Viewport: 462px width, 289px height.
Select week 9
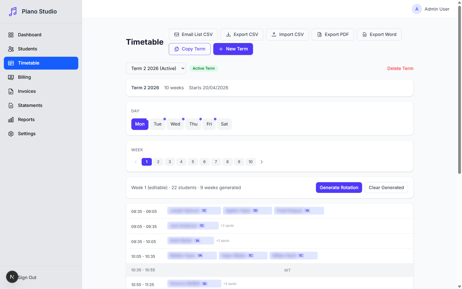pyautogui.click(x=239, y=162)
